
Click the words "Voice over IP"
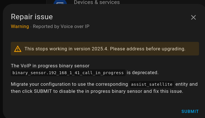(x=74, y=27)
